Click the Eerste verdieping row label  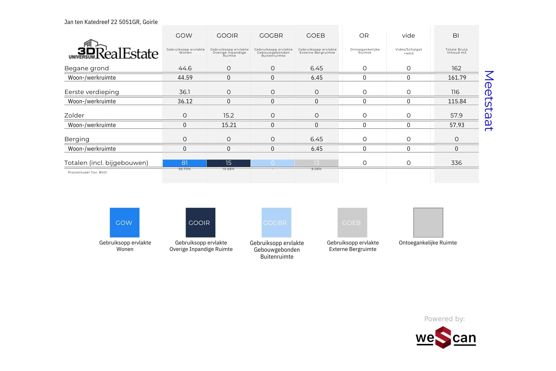pyautogui.click(x=92, y=92)
